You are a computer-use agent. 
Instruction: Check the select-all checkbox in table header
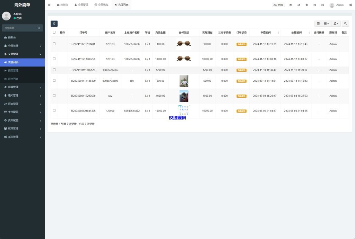[54, 32]
